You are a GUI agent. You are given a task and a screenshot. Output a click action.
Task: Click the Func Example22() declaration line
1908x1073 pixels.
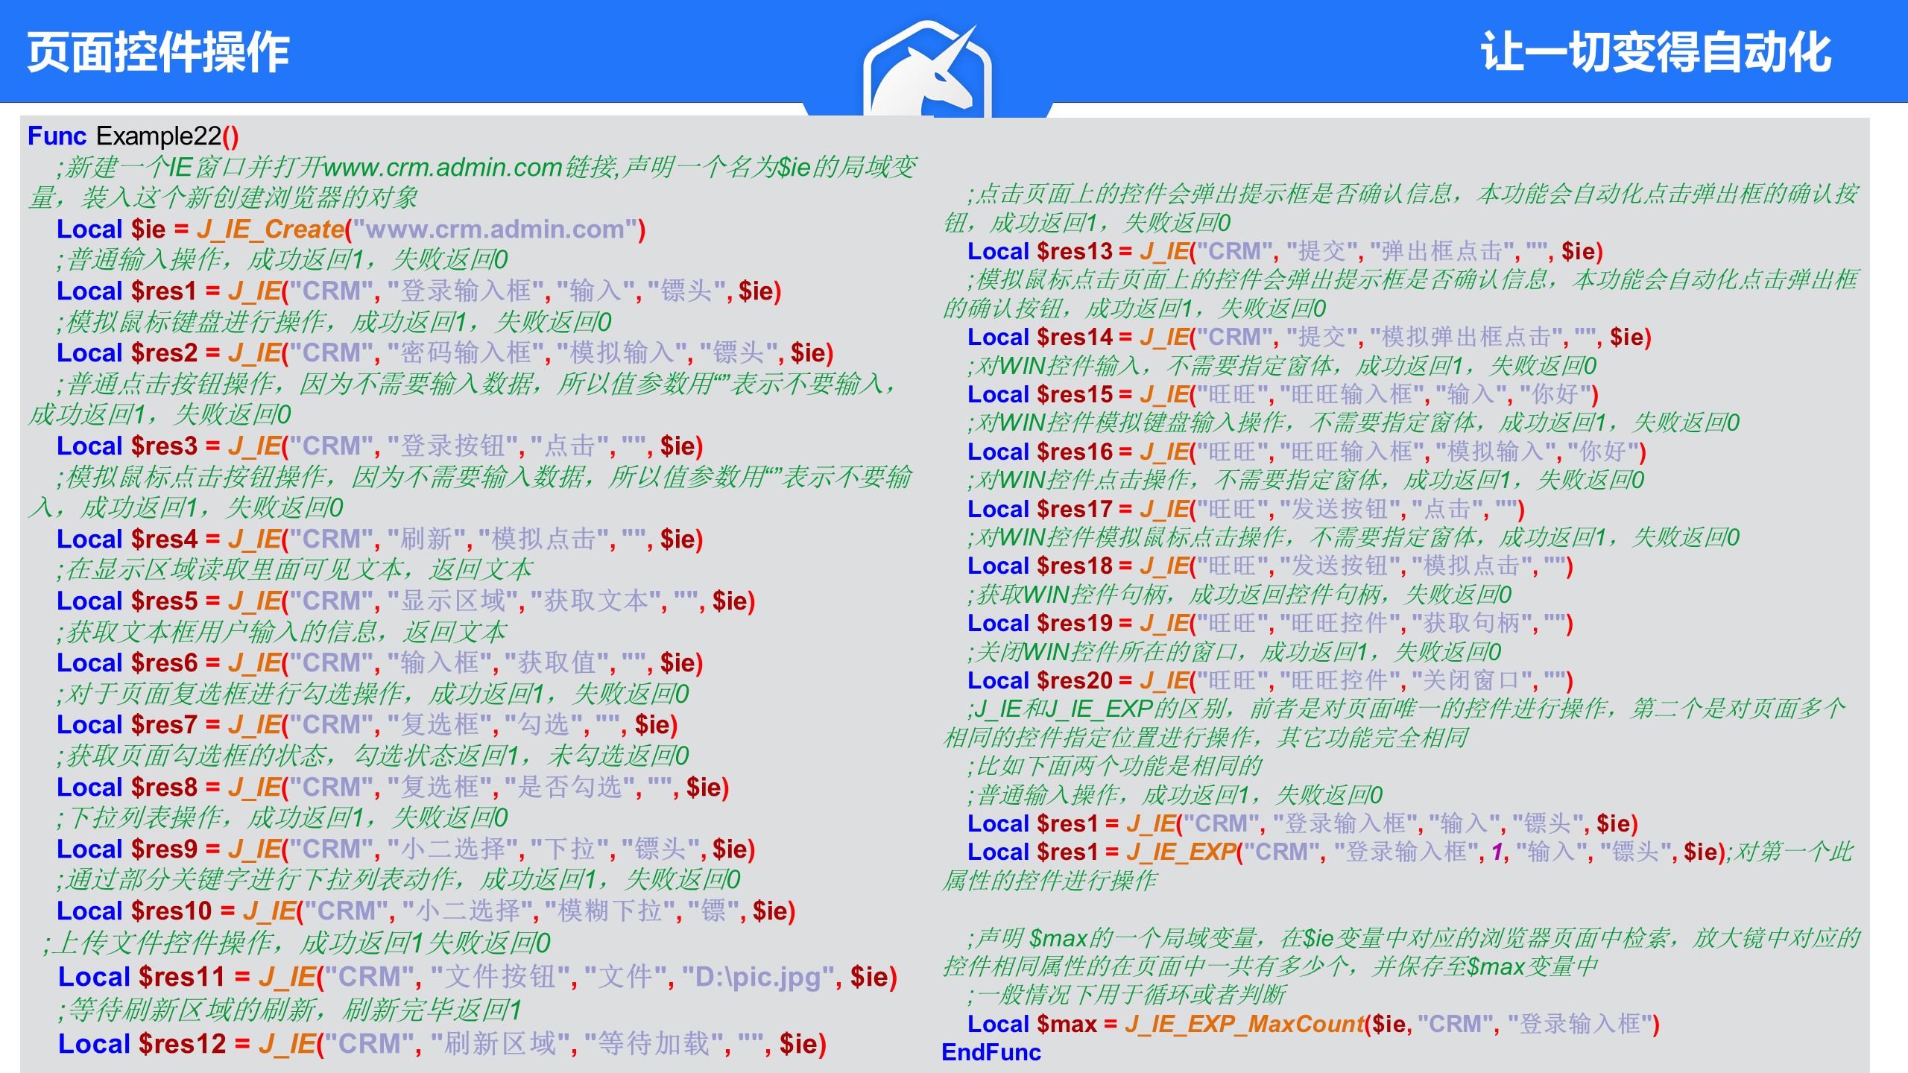coord(133,136)
